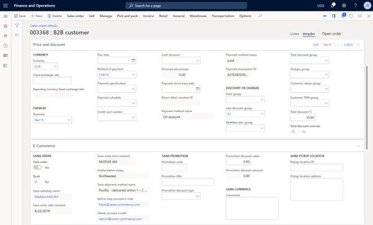Screen dimensions: 373x225
Task: Open Modules list icon in the sidebar
Action: click(6, 66)
